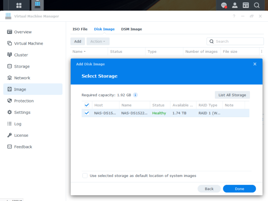The image size is (268, 201).
Task: Toggle select-all checkbox in storage header
Action: click(x=87, y=105)
